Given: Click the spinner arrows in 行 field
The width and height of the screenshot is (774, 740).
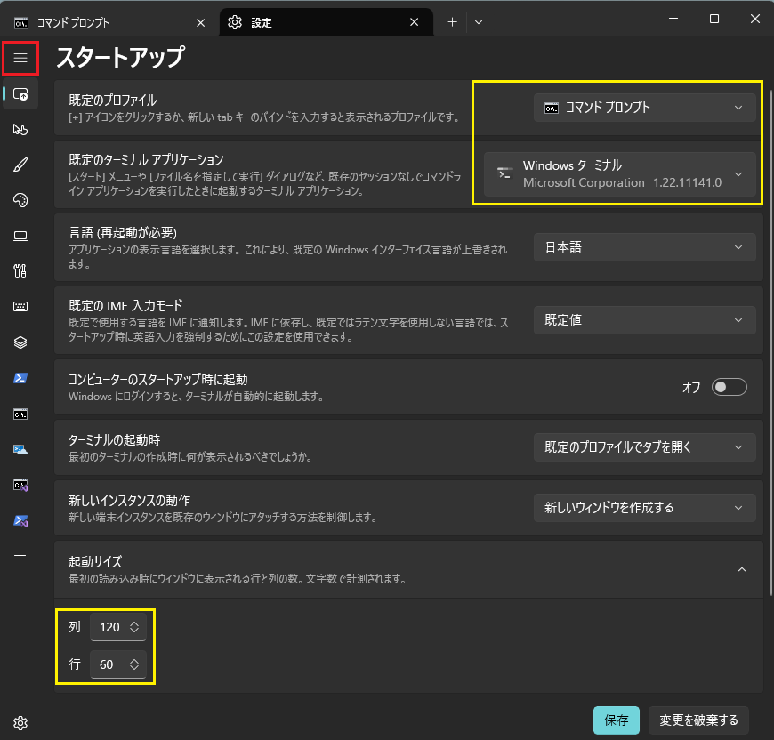Looking at the screenshot, I should (x=134, y=664).
